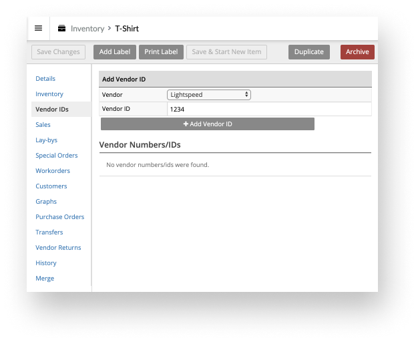This screenshot has width=418, height=342.
Task: Click the Vendor ID input field
Action: [269, 109]
